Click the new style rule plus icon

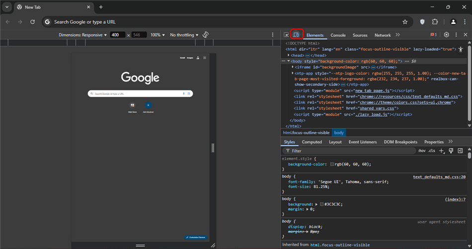pyautogui.click(x=441, y=151)
